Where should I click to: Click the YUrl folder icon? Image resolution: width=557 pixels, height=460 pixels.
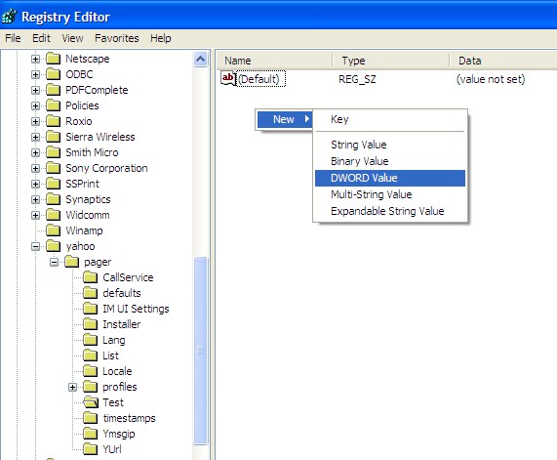click(90, 449)
